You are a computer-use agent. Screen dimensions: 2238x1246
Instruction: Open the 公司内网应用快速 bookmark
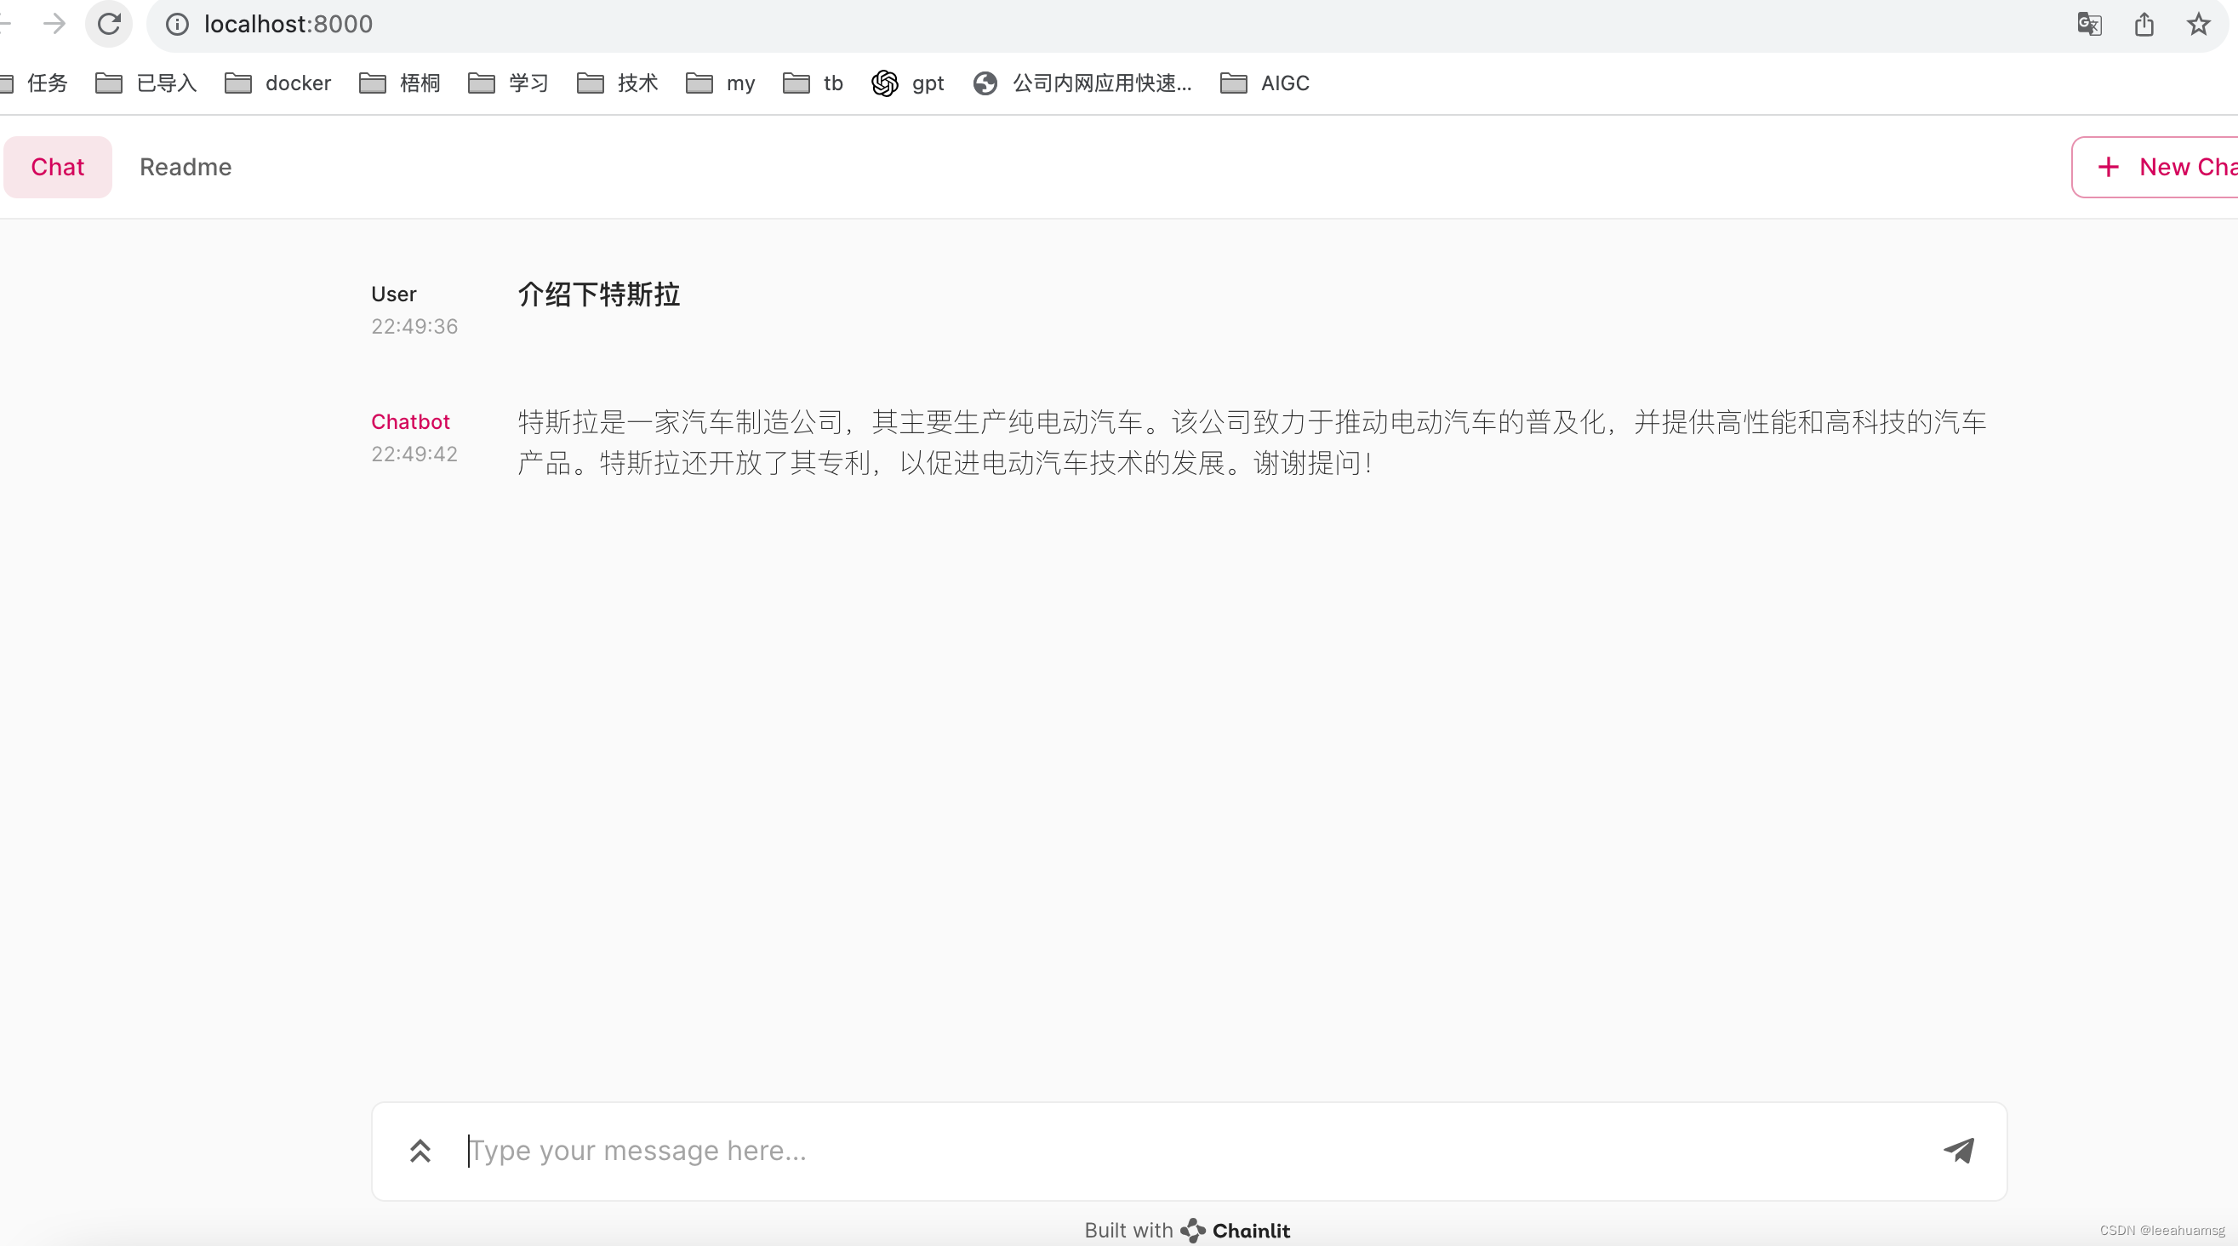click(1082, 83)
